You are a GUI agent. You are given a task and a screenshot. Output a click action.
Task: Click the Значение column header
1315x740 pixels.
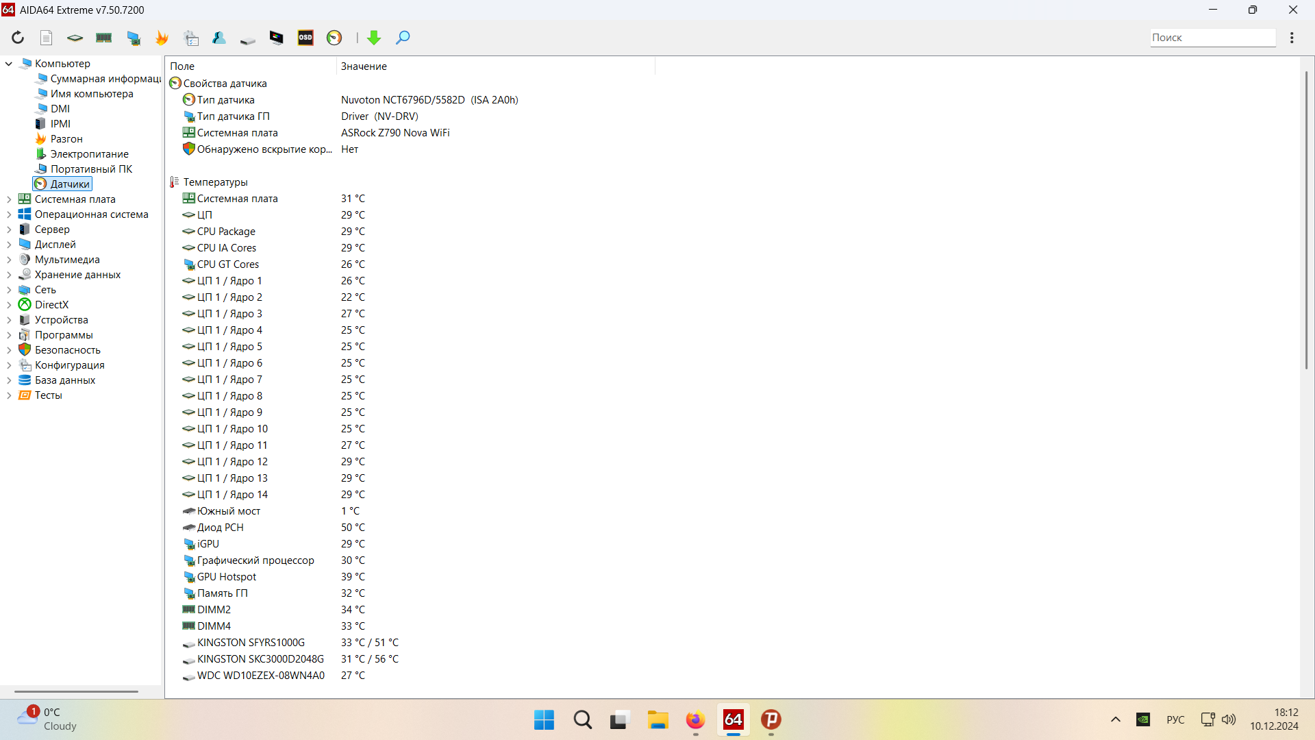point(364,66)
